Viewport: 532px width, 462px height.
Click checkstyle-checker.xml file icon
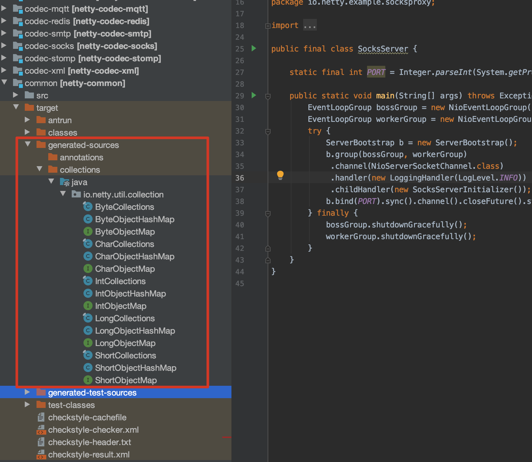(41, 430)
